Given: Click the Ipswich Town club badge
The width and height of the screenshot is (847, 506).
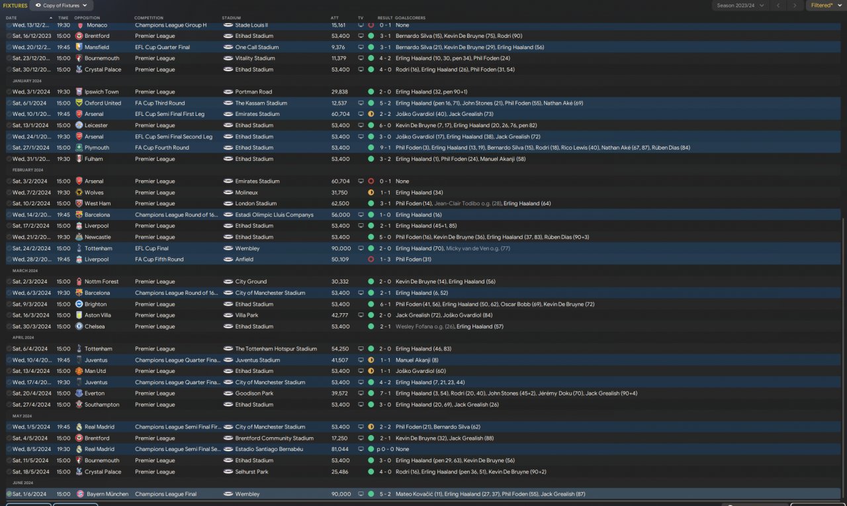Looking at the screenshot, I should coord(79,92).
